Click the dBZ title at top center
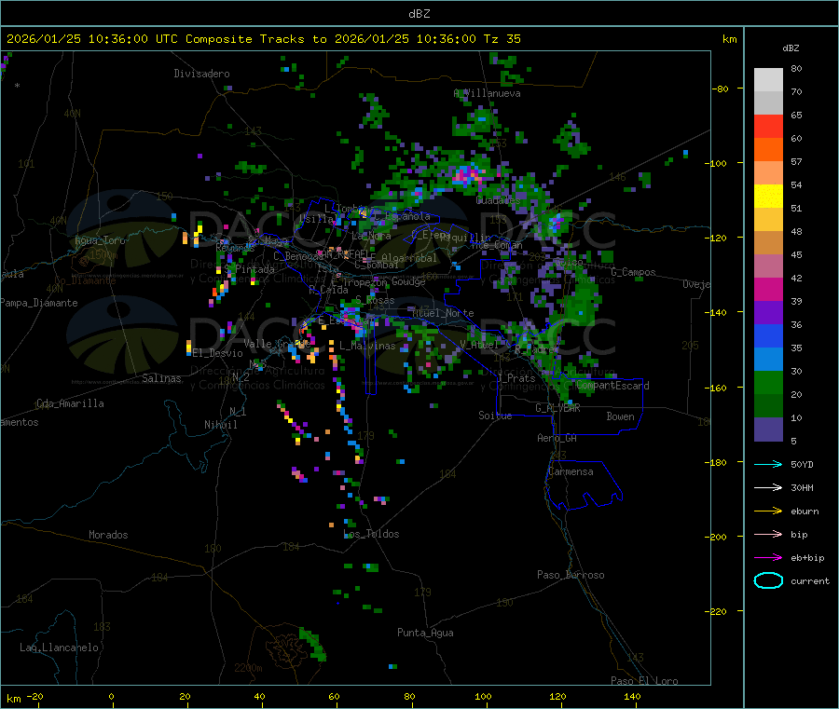The width and height of the screenshot is (839, 709). pos(419,14)
